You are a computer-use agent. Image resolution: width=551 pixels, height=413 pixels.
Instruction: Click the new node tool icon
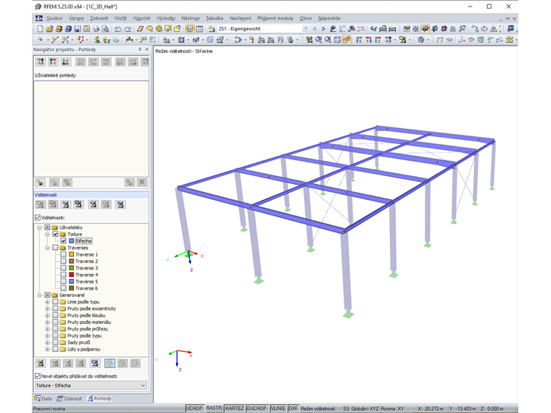click(40, 40)
